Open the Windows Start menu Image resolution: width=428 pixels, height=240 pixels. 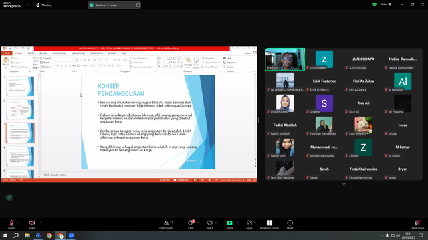[5, 235]
